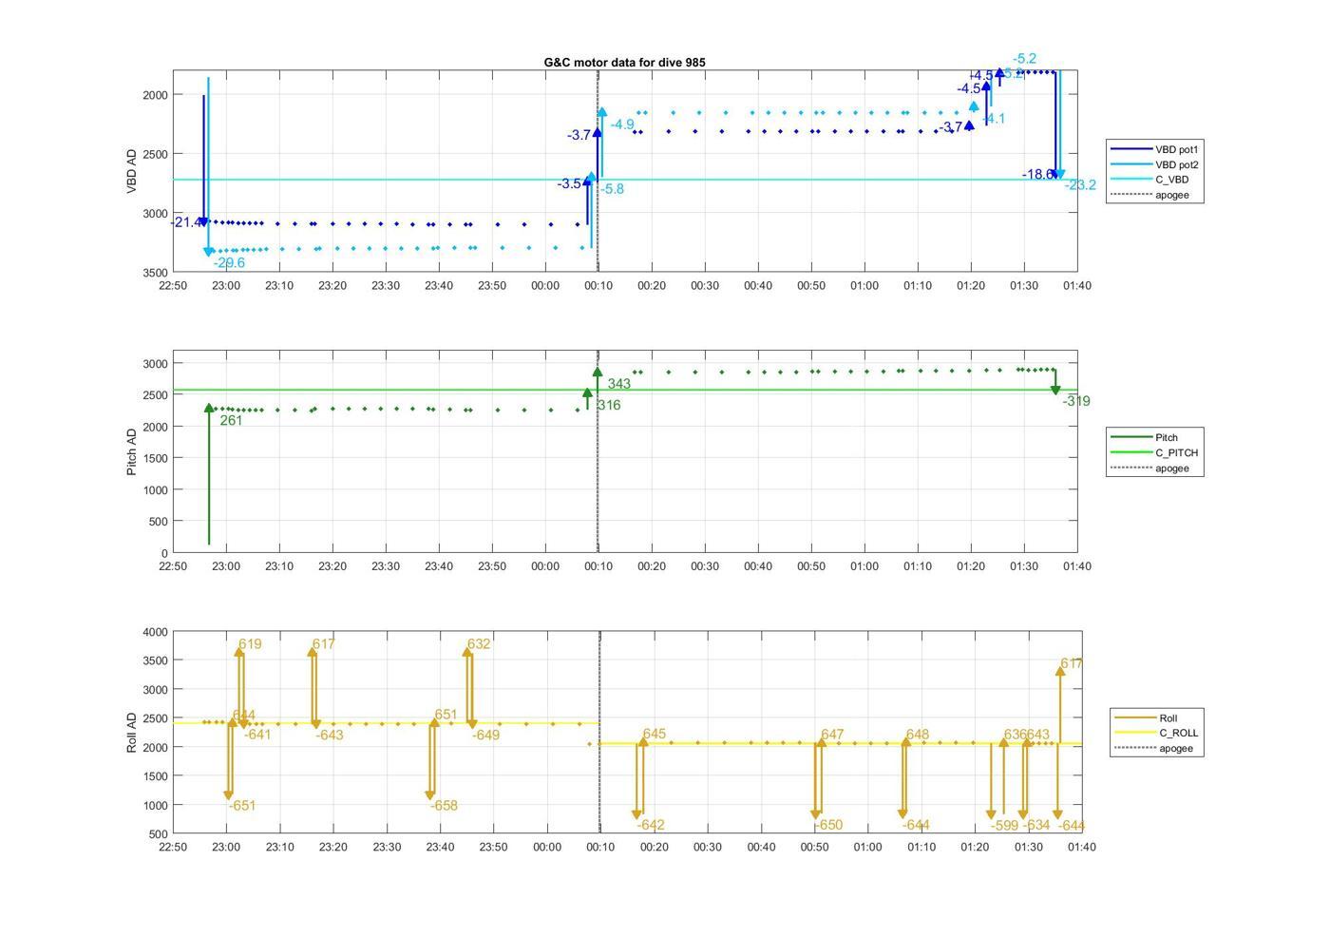Click the title 'G&C motor data for dive 985'

624,62
